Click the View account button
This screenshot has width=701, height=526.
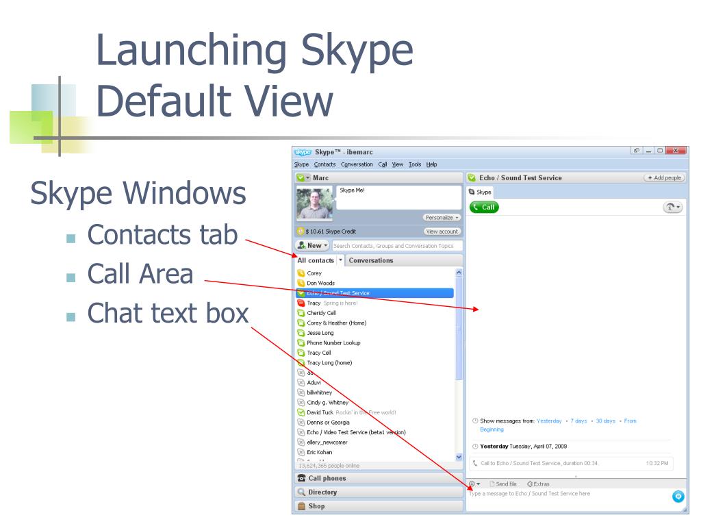point(442,231)
